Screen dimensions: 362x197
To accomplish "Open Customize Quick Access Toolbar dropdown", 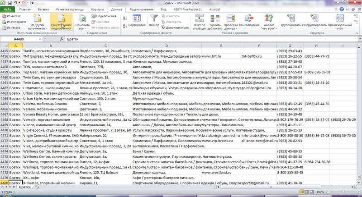I will pyautogui.click(x=32, y=3).
